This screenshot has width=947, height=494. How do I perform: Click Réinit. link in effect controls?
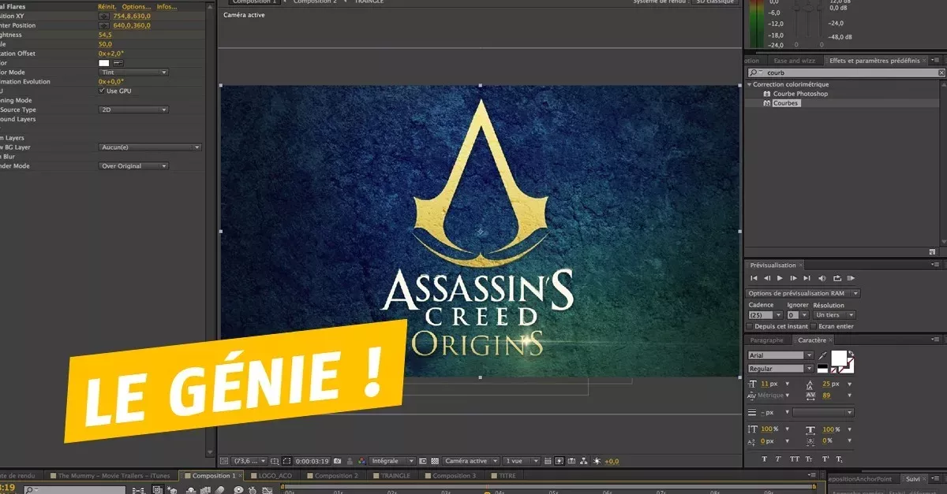coord(107,6)
